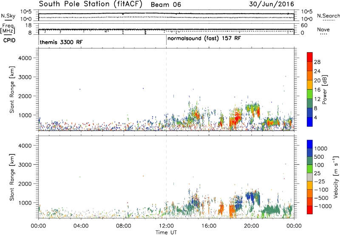The height and width of the screenshot is (235, 340).
Task: Click the '18' frequency axis value
Action: [28, 25]
